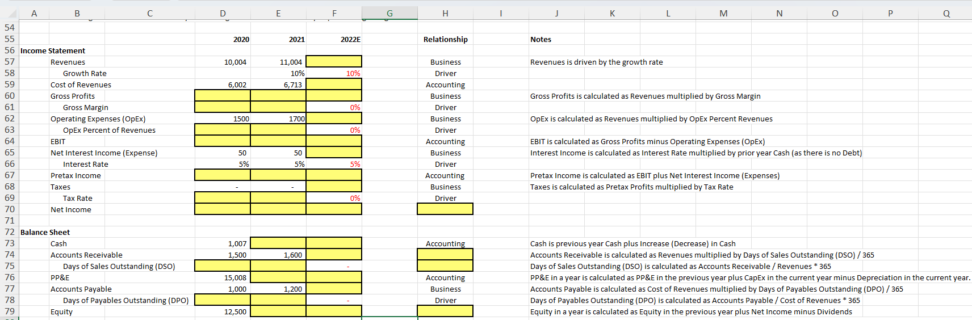The height and width of the screenshot is (320, 972).
Task: Click the Equity relationship yellow cell
Action: click(x=445, y=311)
